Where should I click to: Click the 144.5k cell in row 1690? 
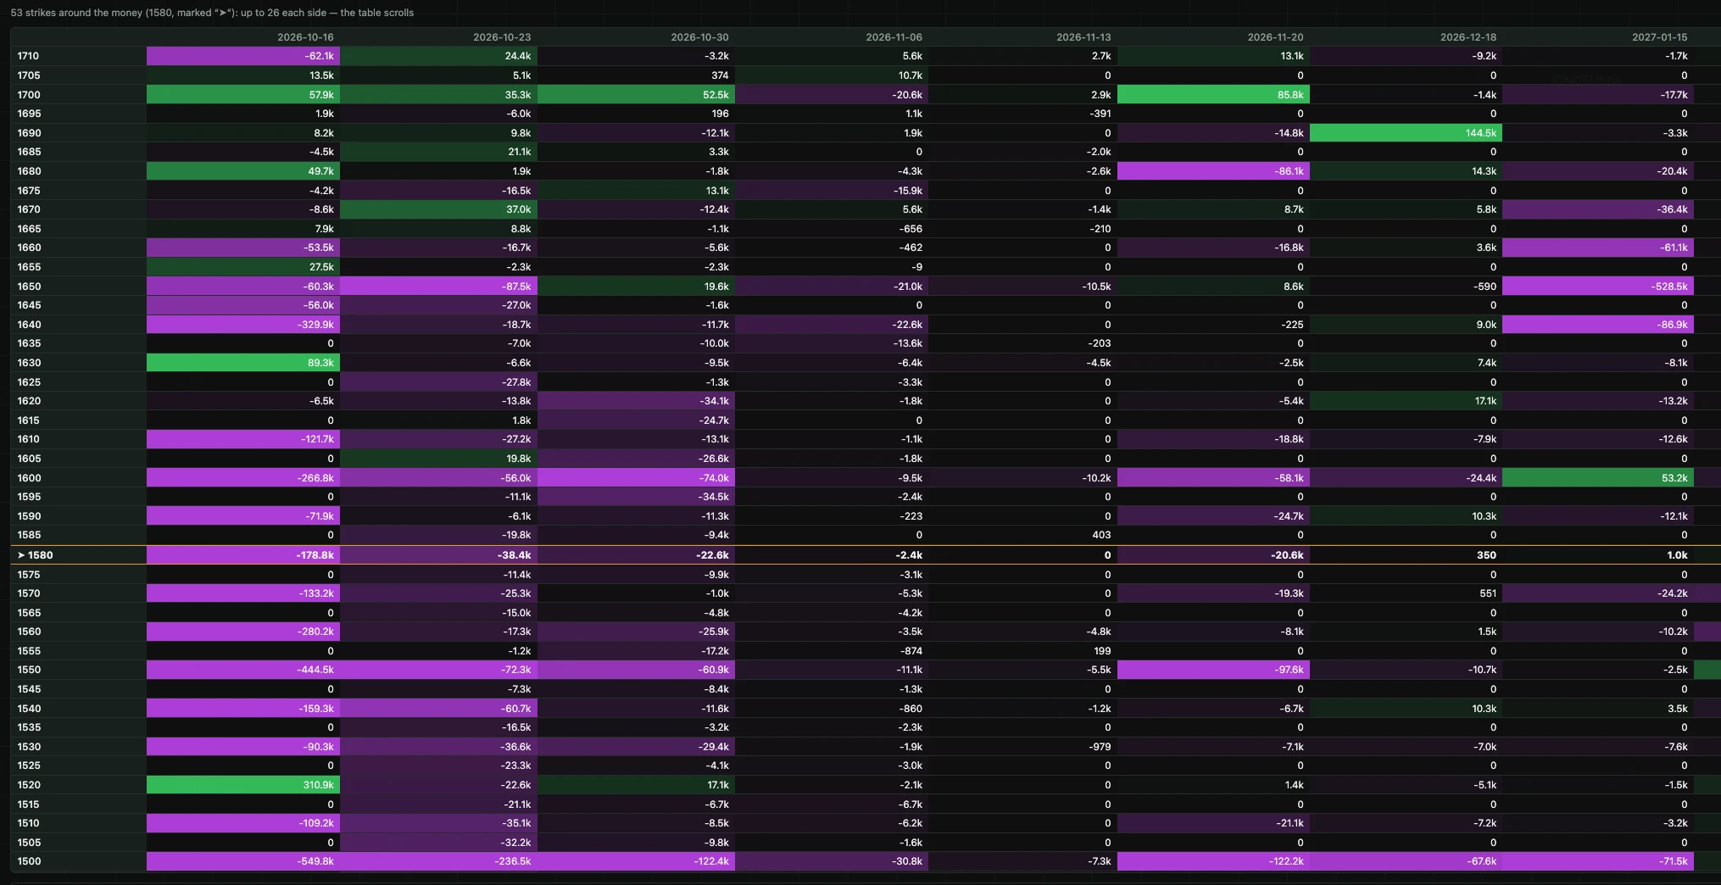coord(1406,133)
